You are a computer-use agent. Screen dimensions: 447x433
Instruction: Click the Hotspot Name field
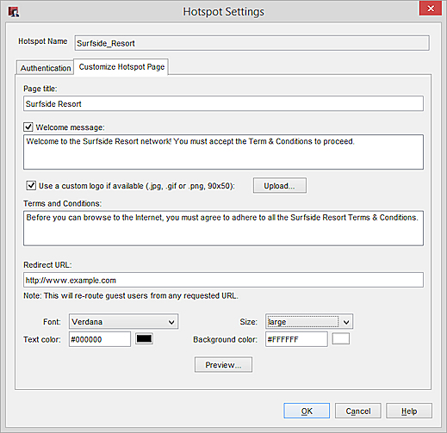pyautogui.click(x=251, y=43)
